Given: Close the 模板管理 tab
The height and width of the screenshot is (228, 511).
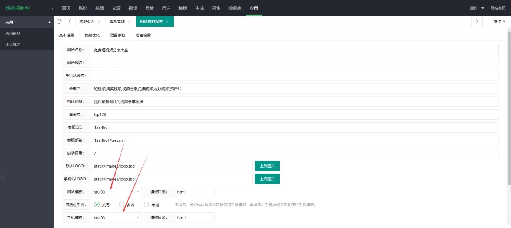Looking at the screenshot, I should [x=129, y=22].
